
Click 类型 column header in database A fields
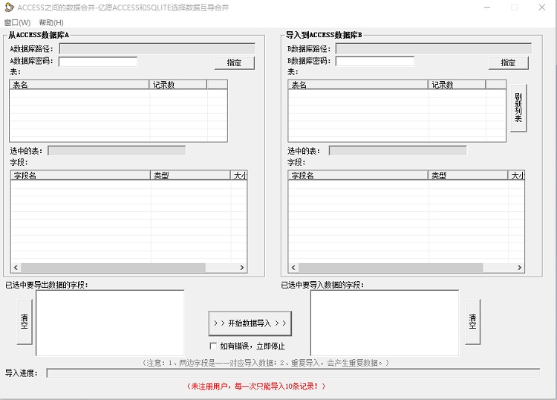tap(191, 175)
